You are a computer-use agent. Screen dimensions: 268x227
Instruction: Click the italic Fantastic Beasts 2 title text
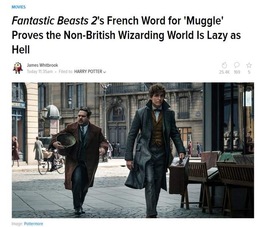point(54,20)
